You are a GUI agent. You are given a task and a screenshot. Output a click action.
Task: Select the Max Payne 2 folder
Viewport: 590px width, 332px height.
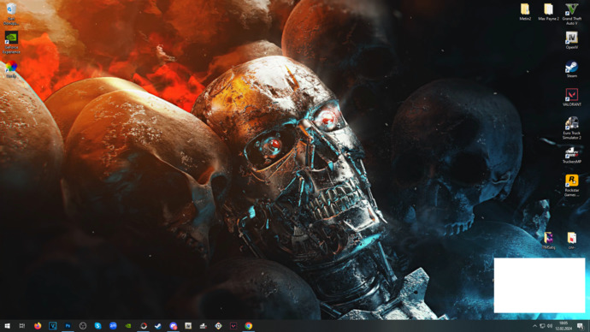pyautogui.click(x=548, y=12)
